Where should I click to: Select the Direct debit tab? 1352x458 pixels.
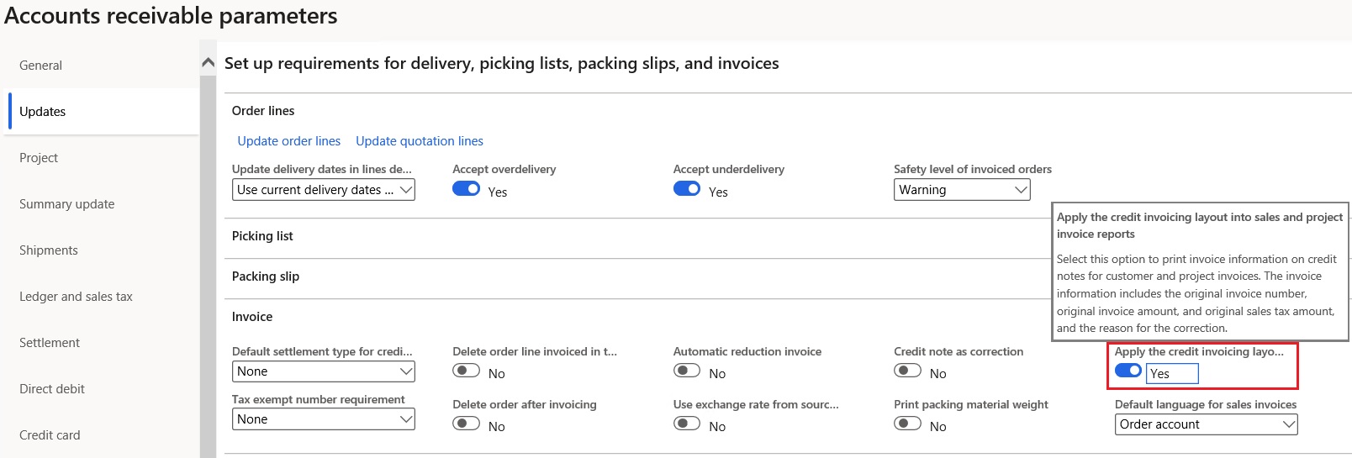pyautogui.click(x=52, y=389)
